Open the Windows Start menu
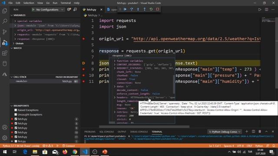 coord(5,152)
